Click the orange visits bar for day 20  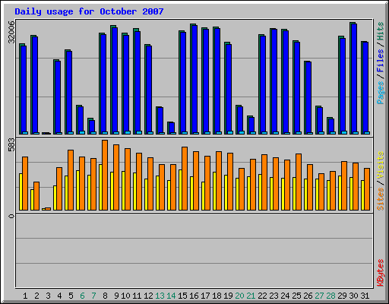pos(242,189)
